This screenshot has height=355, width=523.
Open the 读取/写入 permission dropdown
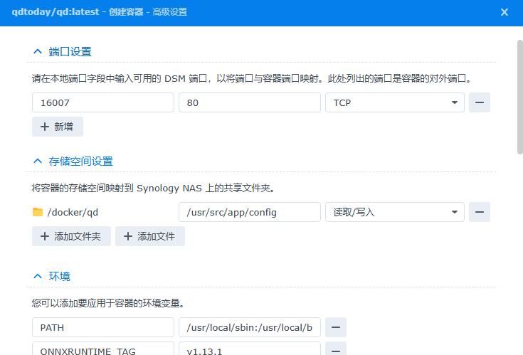pos(395,212)
